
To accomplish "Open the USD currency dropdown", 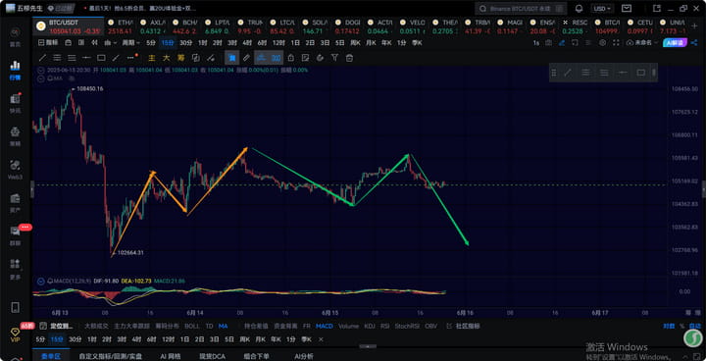I will [602, 9].
